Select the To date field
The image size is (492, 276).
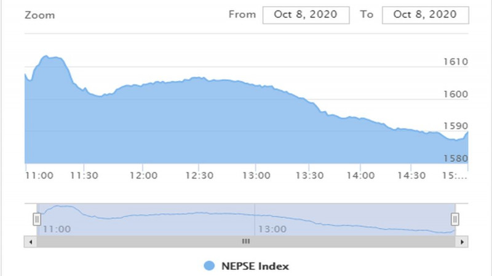(x=426, y=15)
